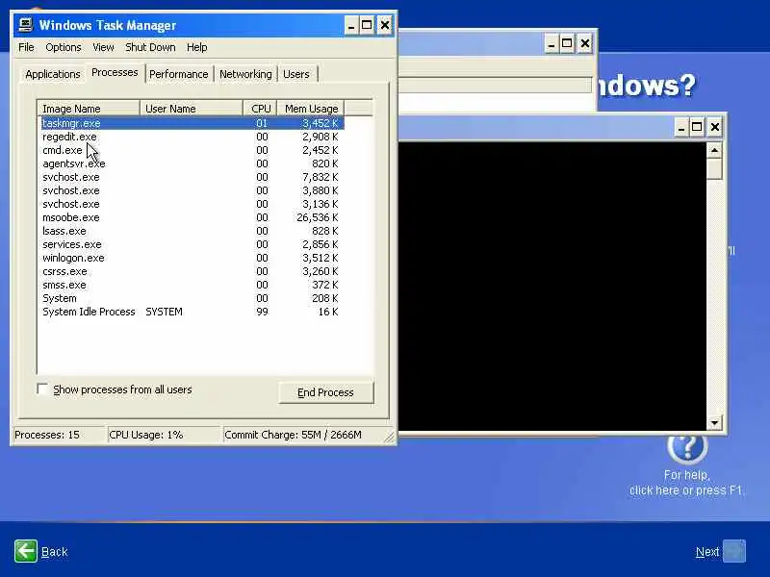This screenshot has width=770, height=577.
Task: Open the Networking tab
Action: [x=245, y=74]
